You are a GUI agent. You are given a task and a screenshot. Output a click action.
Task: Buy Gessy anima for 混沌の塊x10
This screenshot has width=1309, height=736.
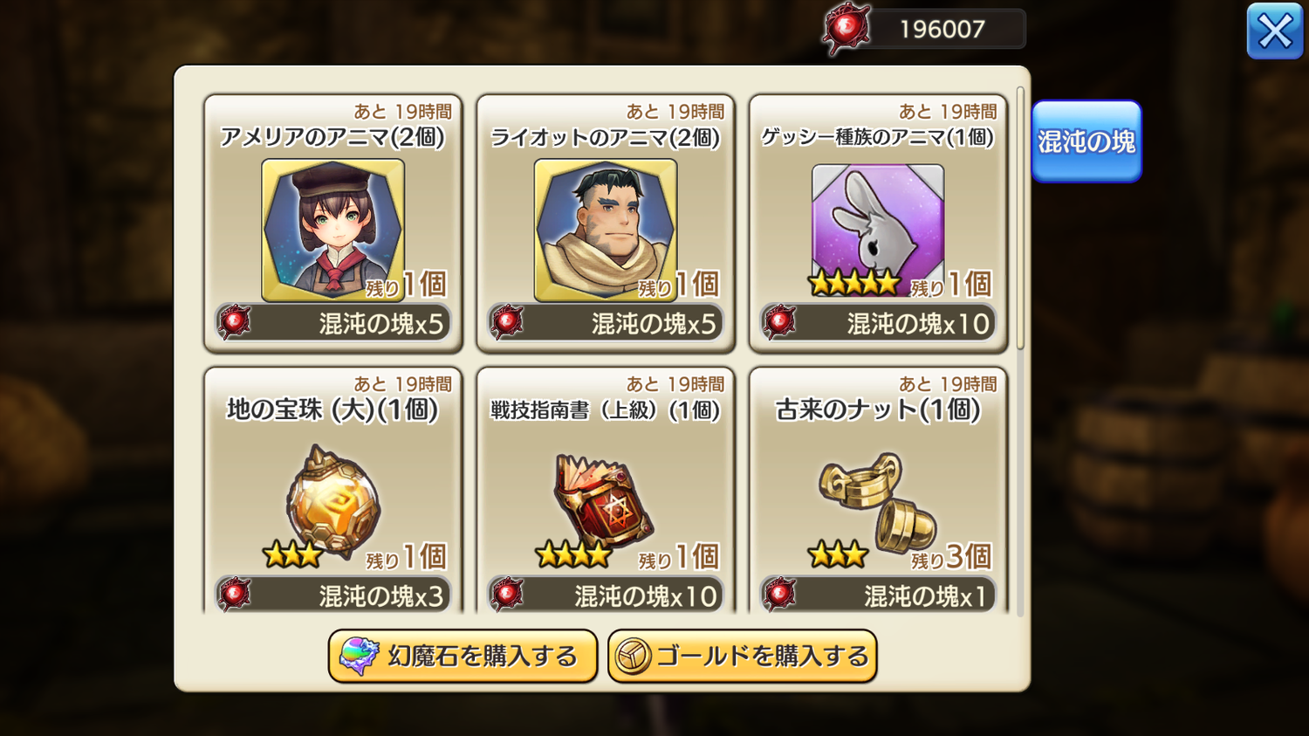(x=878, y=323)
